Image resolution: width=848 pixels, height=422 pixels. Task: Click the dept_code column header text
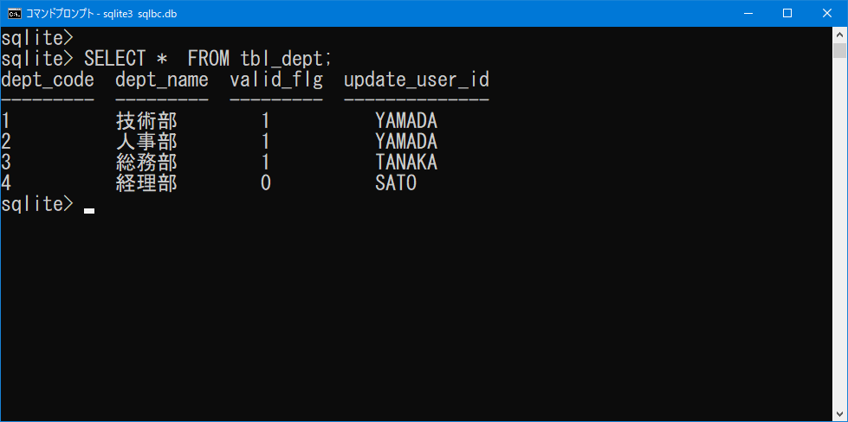[48, 80]
